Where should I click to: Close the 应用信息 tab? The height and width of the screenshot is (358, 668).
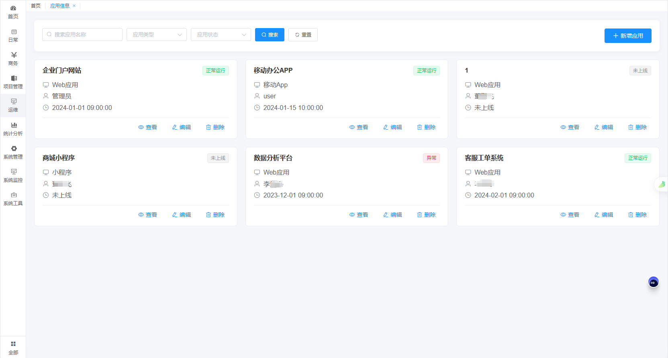74,6
